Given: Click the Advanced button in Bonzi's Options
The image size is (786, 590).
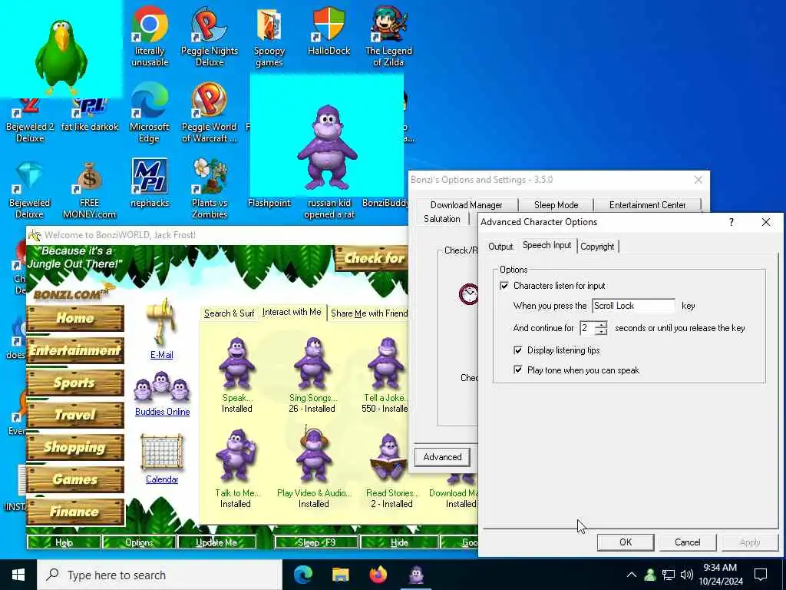Looking at the screenshot, I should coord(442,456).
